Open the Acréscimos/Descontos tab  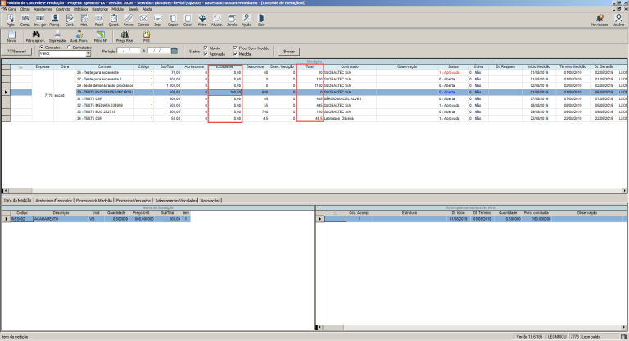[54, 200]
